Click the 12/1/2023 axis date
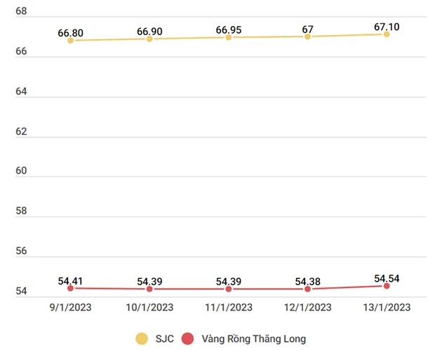The image size is (435, 351). 307,307
